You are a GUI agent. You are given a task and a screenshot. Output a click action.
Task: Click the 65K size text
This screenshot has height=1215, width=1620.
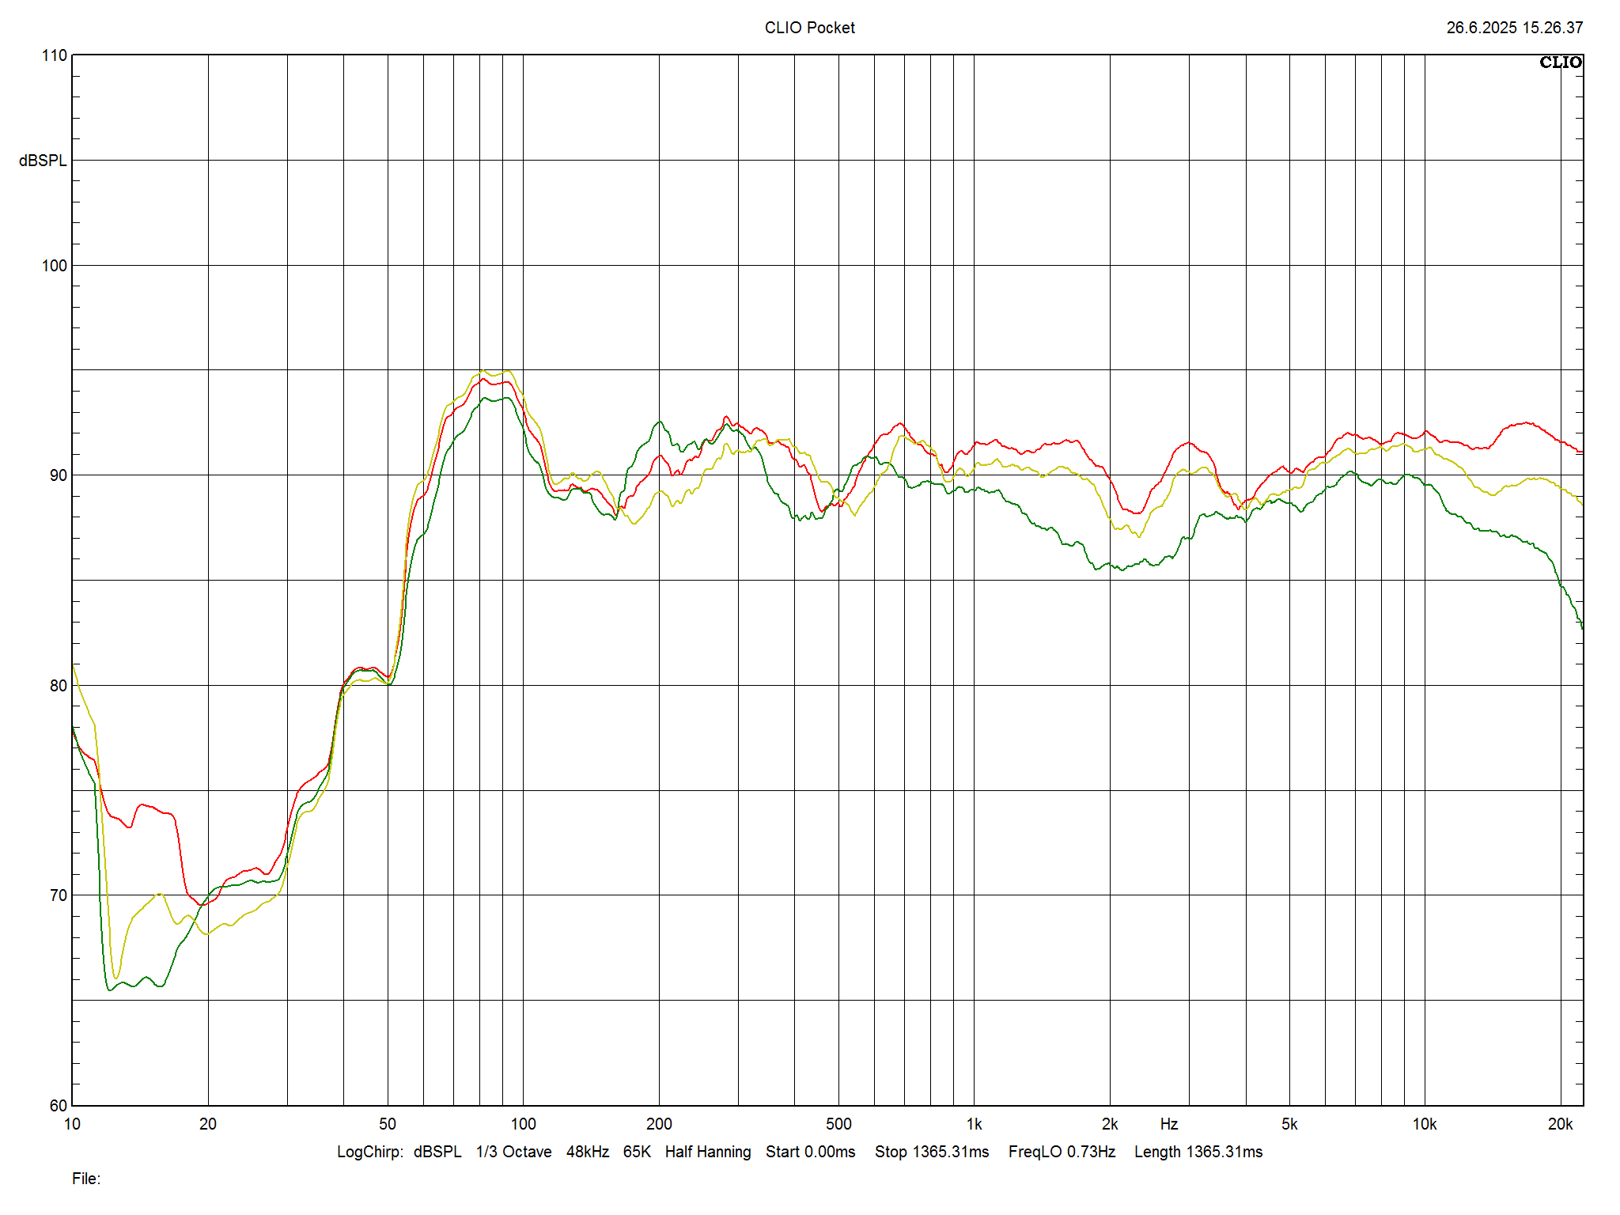tap(637, 1152)
